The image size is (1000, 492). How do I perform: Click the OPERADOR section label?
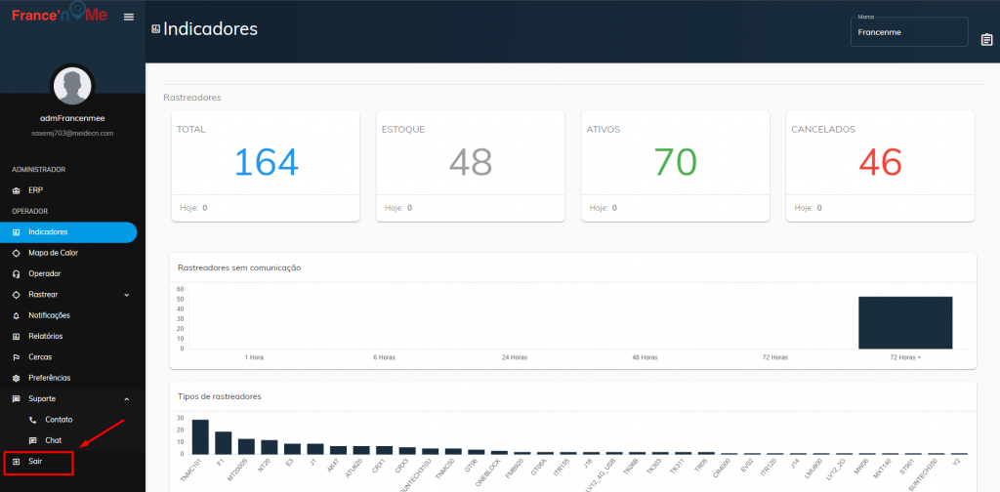point(30,211)
